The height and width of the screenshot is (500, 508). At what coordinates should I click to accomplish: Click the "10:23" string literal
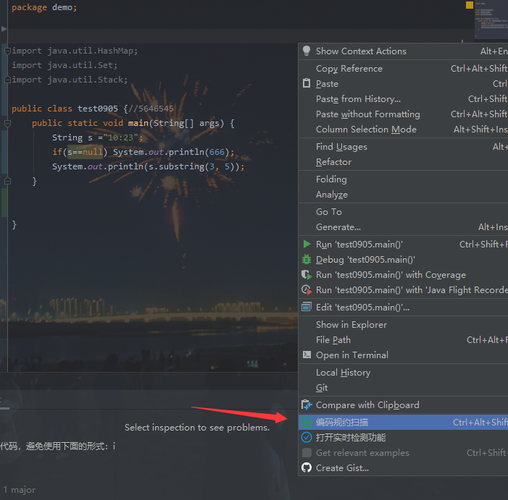121,137
